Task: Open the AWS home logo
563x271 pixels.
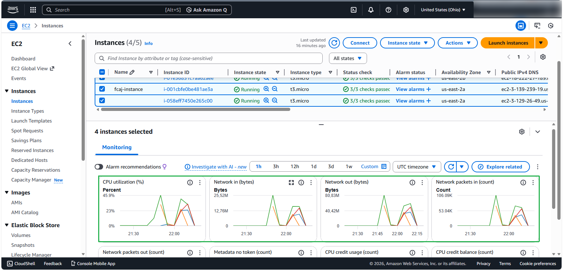Action: (13, 10)
